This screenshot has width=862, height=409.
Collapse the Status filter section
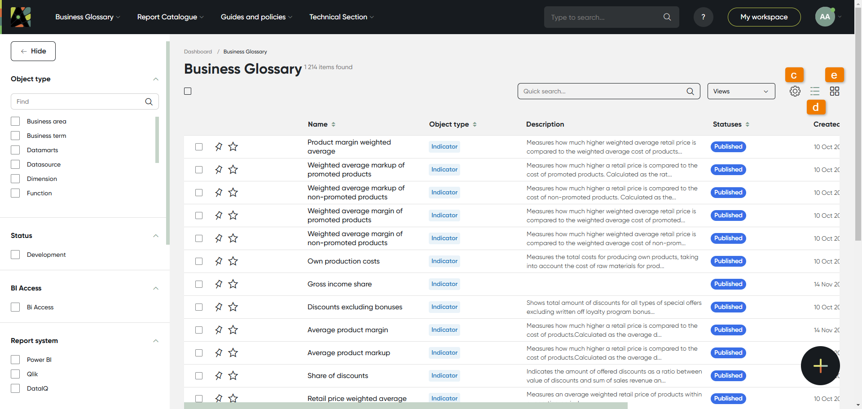(x=156, y=236)
